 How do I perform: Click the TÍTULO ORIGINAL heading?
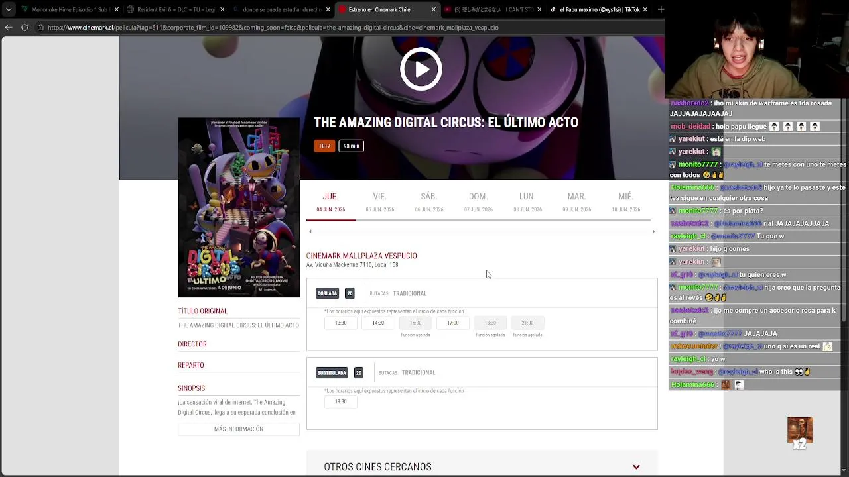coord(202,311)
